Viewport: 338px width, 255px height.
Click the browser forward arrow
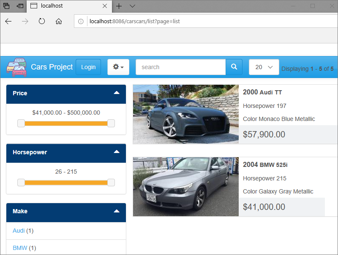point(25,21)
